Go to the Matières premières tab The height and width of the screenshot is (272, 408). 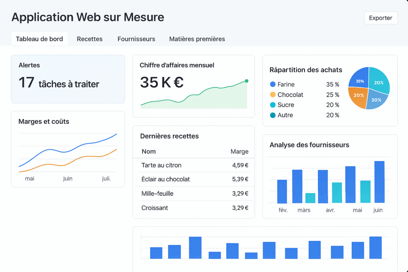[x=197, y=39]
